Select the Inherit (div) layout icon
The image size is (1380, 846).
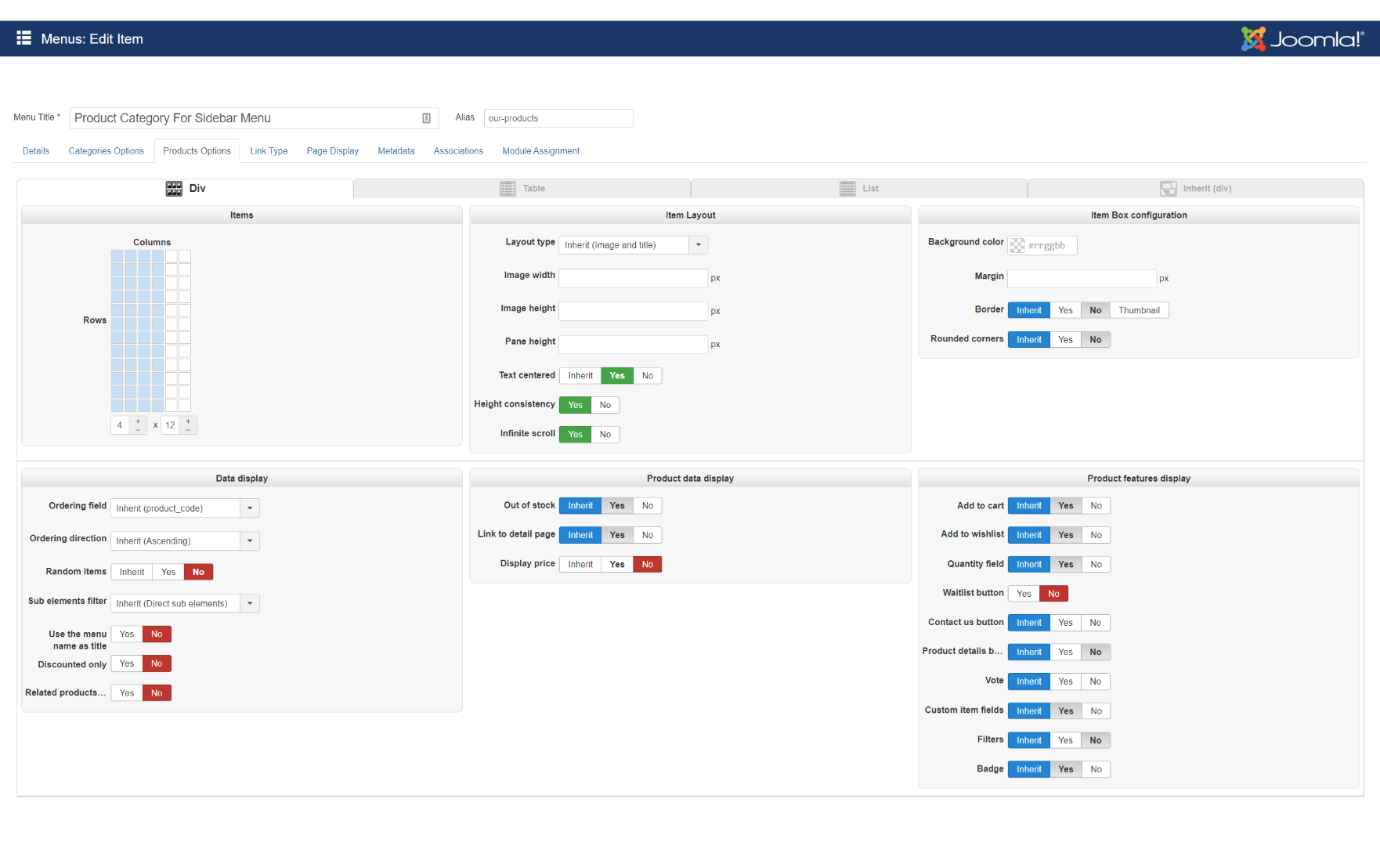pos(1169,189)
